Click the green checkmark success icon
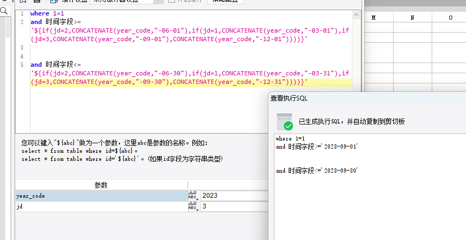 [288, 126]
